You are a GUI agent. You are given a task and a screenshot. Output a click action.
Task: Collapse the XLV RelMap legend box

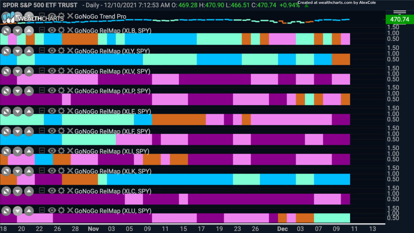pos(42,70)
